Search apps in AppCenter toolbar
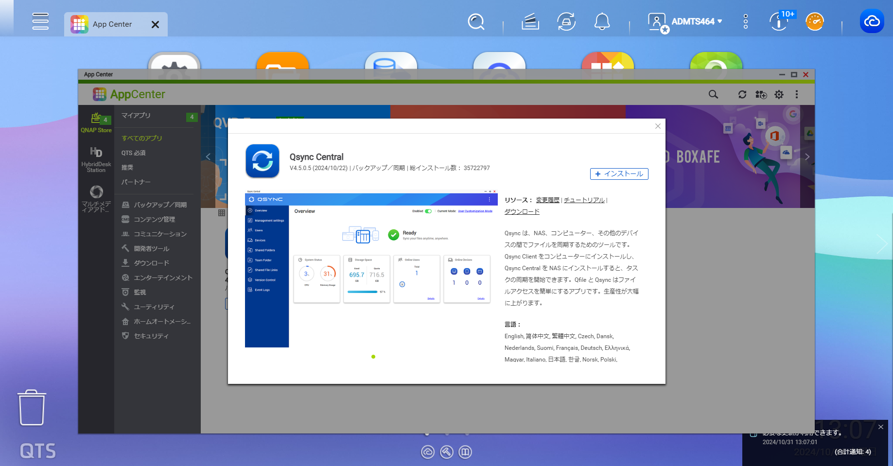 [713, 94]
